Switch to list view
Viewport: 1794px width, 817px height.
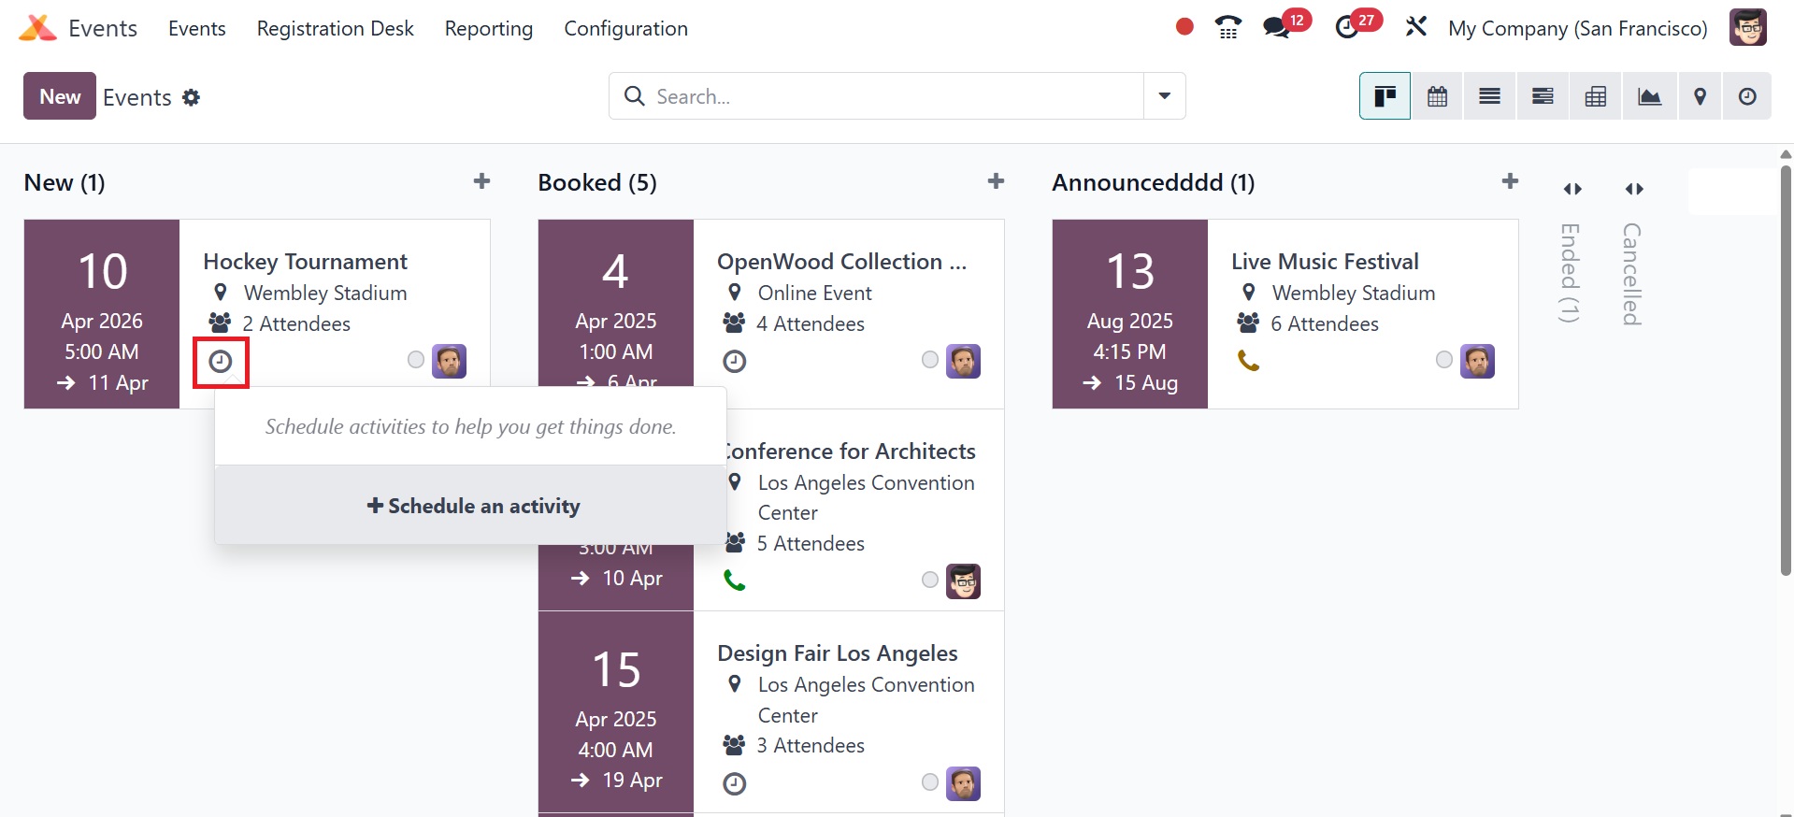(x=1489, y=96)
